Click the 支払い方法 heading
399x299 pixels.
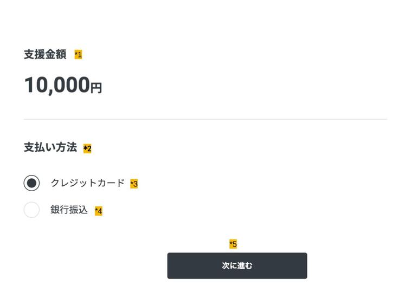(50, 148)
